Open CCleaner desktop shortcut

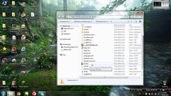pos(14,84)
